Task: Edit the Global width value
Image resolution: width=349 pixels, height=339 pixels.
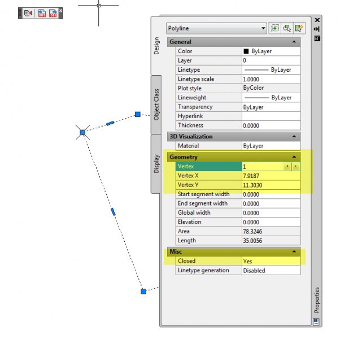Action: pos(271,212)
